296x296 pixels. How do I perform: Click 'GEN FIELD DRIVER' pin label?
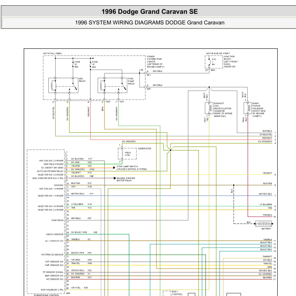[53, 164]
